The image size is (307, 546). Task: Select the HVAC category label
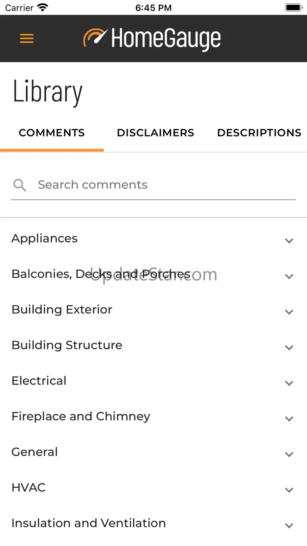pos(28,488)
